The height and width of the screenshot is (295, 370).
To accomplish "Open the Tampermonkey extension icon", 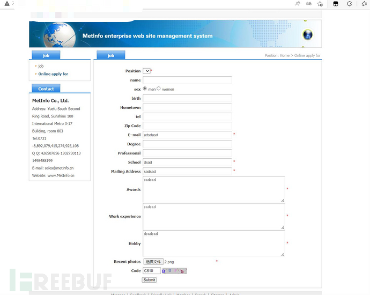I will click(x=336, y=4).
